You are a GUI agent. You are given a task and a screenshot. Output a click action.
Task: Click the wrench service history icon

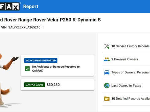[107, 46]
